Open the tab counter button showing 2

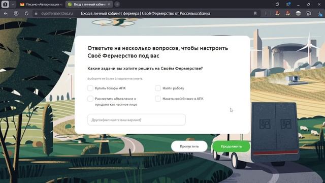click(x=5, y=4)
